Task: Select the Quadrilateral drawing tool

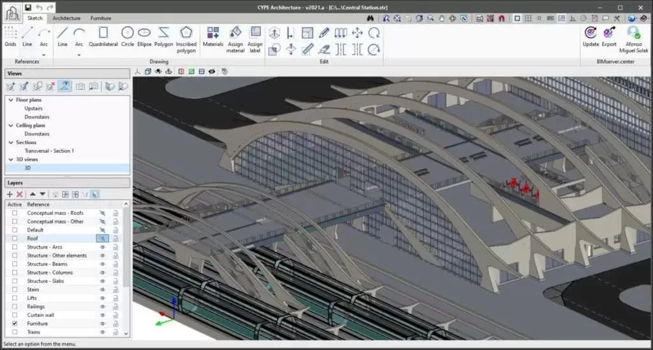Action: point(103,36)
